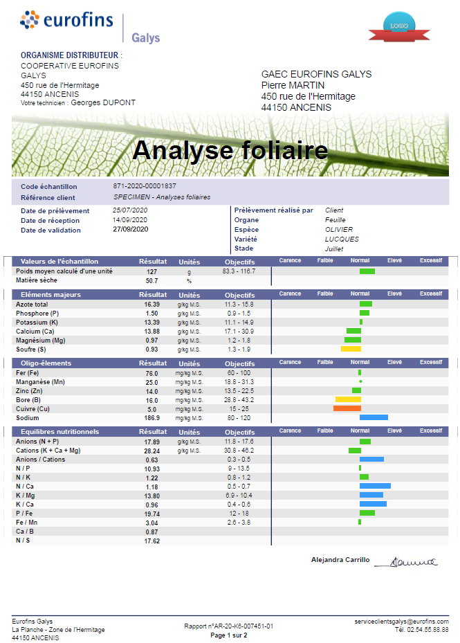The height and width of the screenshot is (643, 460).
Task: Click the recipient name Pierre MARTIN
Action: point(293,85)
